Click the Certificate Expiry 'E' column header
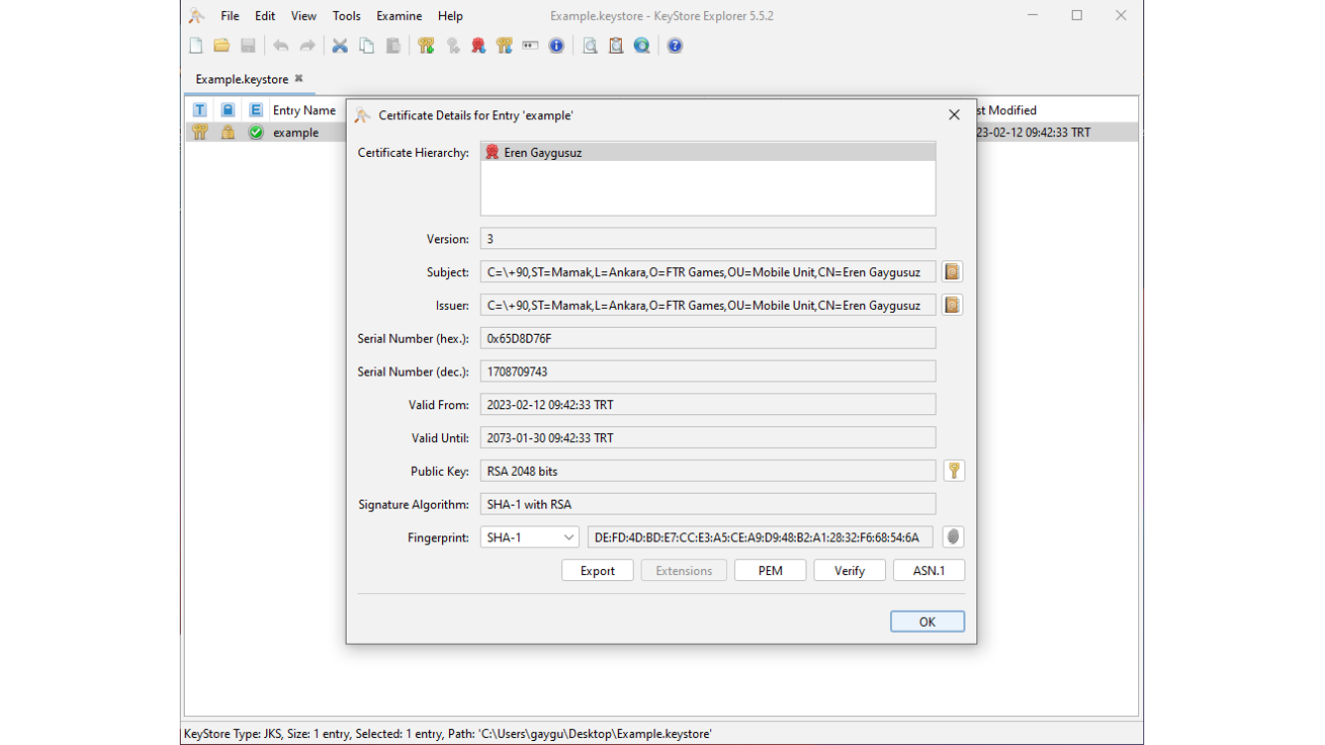Viewport: 1325px width, 745px height. click(x=255, y=110)
